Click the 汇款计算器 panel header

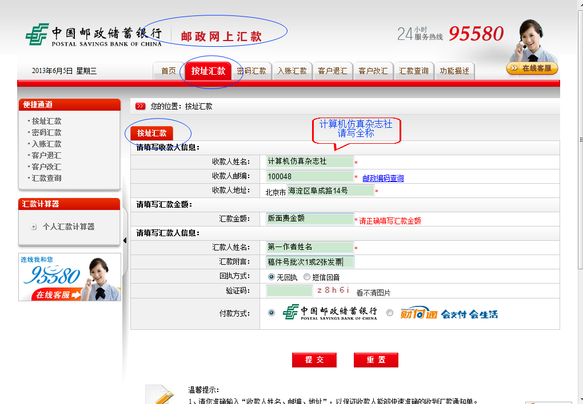coord(69,204)
